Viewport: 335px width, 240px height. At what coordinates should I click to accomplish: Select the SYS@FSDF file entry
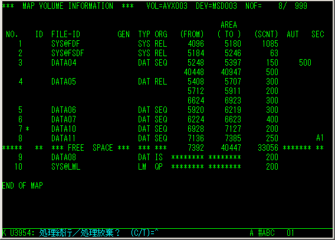click(68, 53)
